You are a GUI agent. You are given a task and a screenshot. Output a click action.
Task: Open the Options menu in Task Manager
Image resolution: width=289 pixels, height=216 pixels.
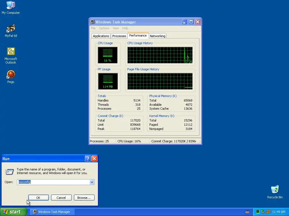[x=104, y=28]
